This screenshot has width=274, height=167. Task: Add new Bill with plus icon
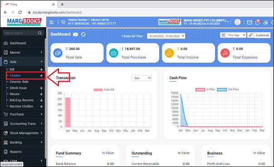[41, 69]
